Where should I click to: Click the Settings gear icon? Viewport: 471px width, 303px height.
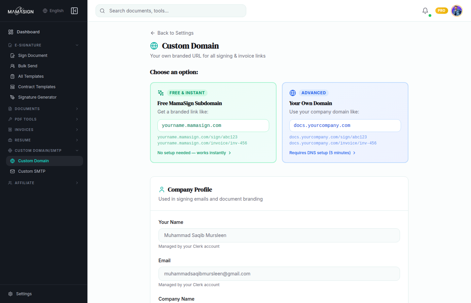click(x=10, y=294)
